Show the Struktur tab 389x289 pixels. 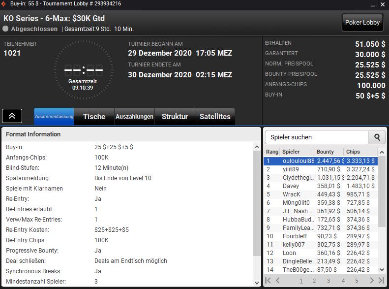(x=175, y=117)
